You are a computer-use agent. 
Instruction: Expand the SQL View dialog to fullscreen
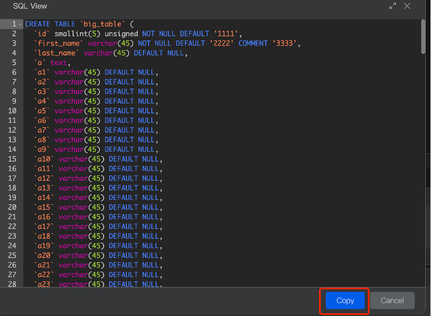click(x=393, y=6)
